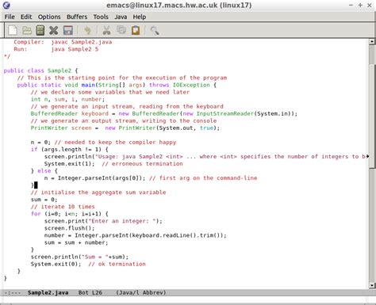Click the L26 line number in mode line
Screen dimensions: 376x305
tap(97, 292)
